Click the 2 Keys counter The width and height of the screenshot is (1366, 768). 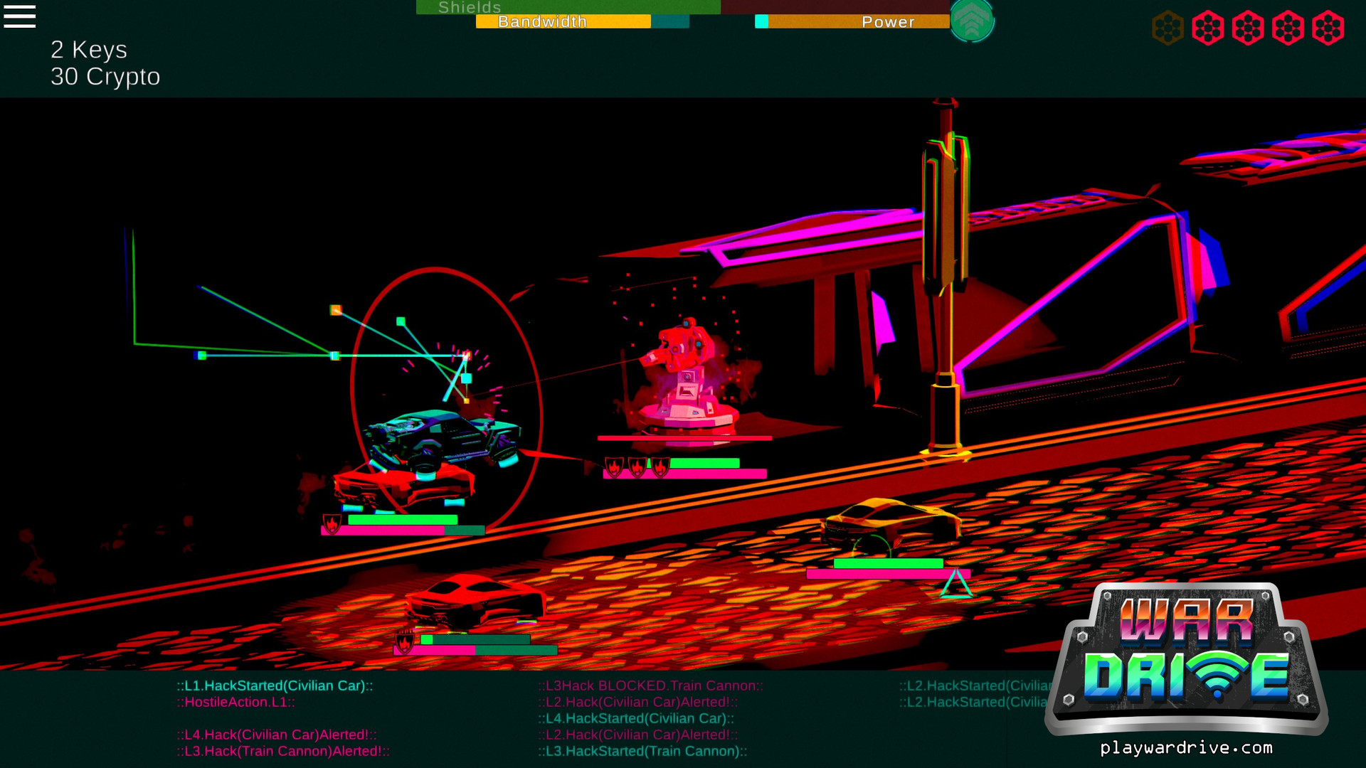click(x=88, y=50)
